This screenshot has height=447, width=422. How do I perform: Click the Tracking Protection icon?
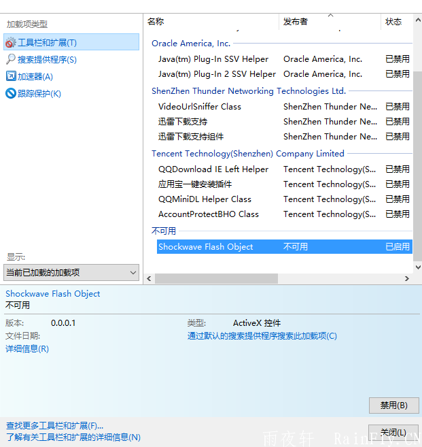(11, 94)
